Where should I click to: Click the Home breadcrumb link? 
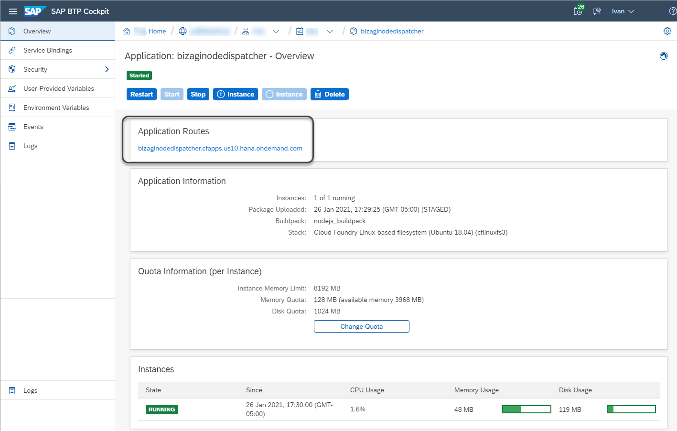coord(157,31)
